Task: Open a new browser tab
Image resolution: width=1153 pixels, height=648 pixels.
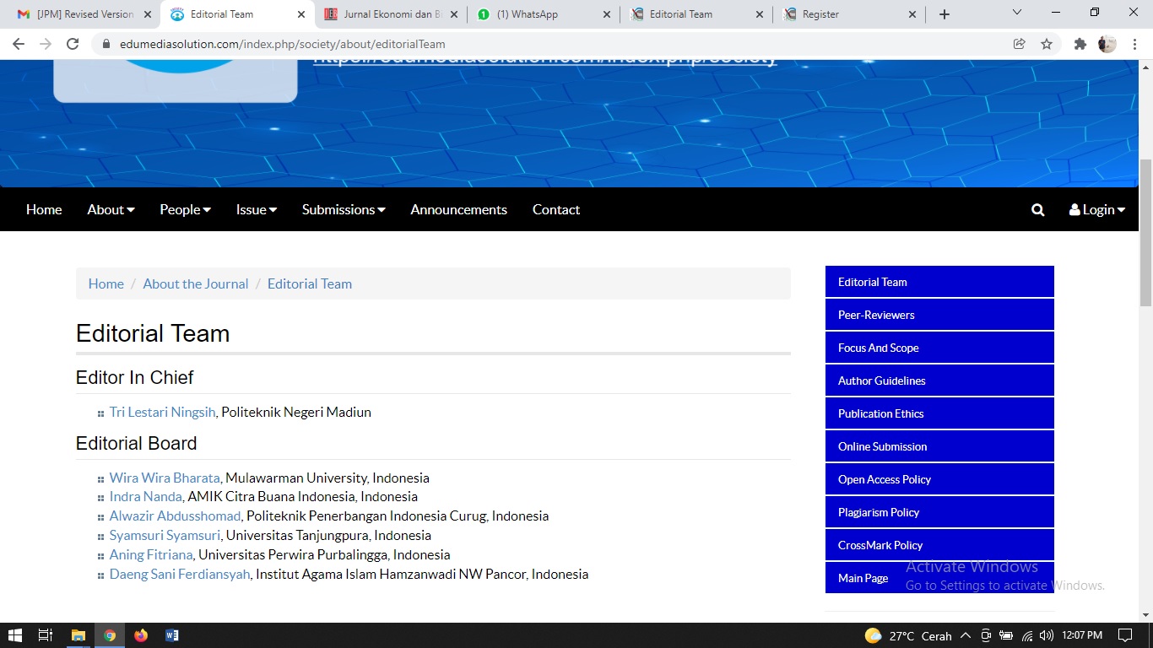Action: point(945,14)
